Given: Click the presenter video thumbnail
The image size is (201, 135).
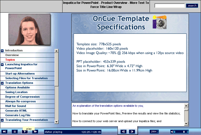Looking at the screenshot, I should 29,29.
